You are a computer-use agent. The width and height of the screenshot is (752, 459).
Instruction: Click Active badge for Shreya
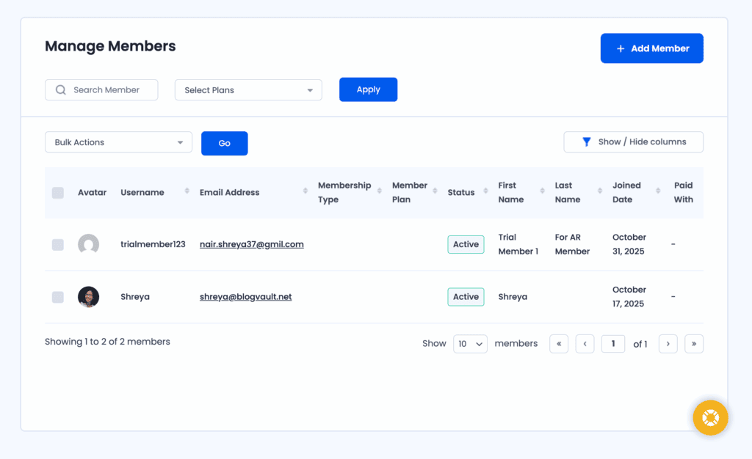(x=466, y=297)
